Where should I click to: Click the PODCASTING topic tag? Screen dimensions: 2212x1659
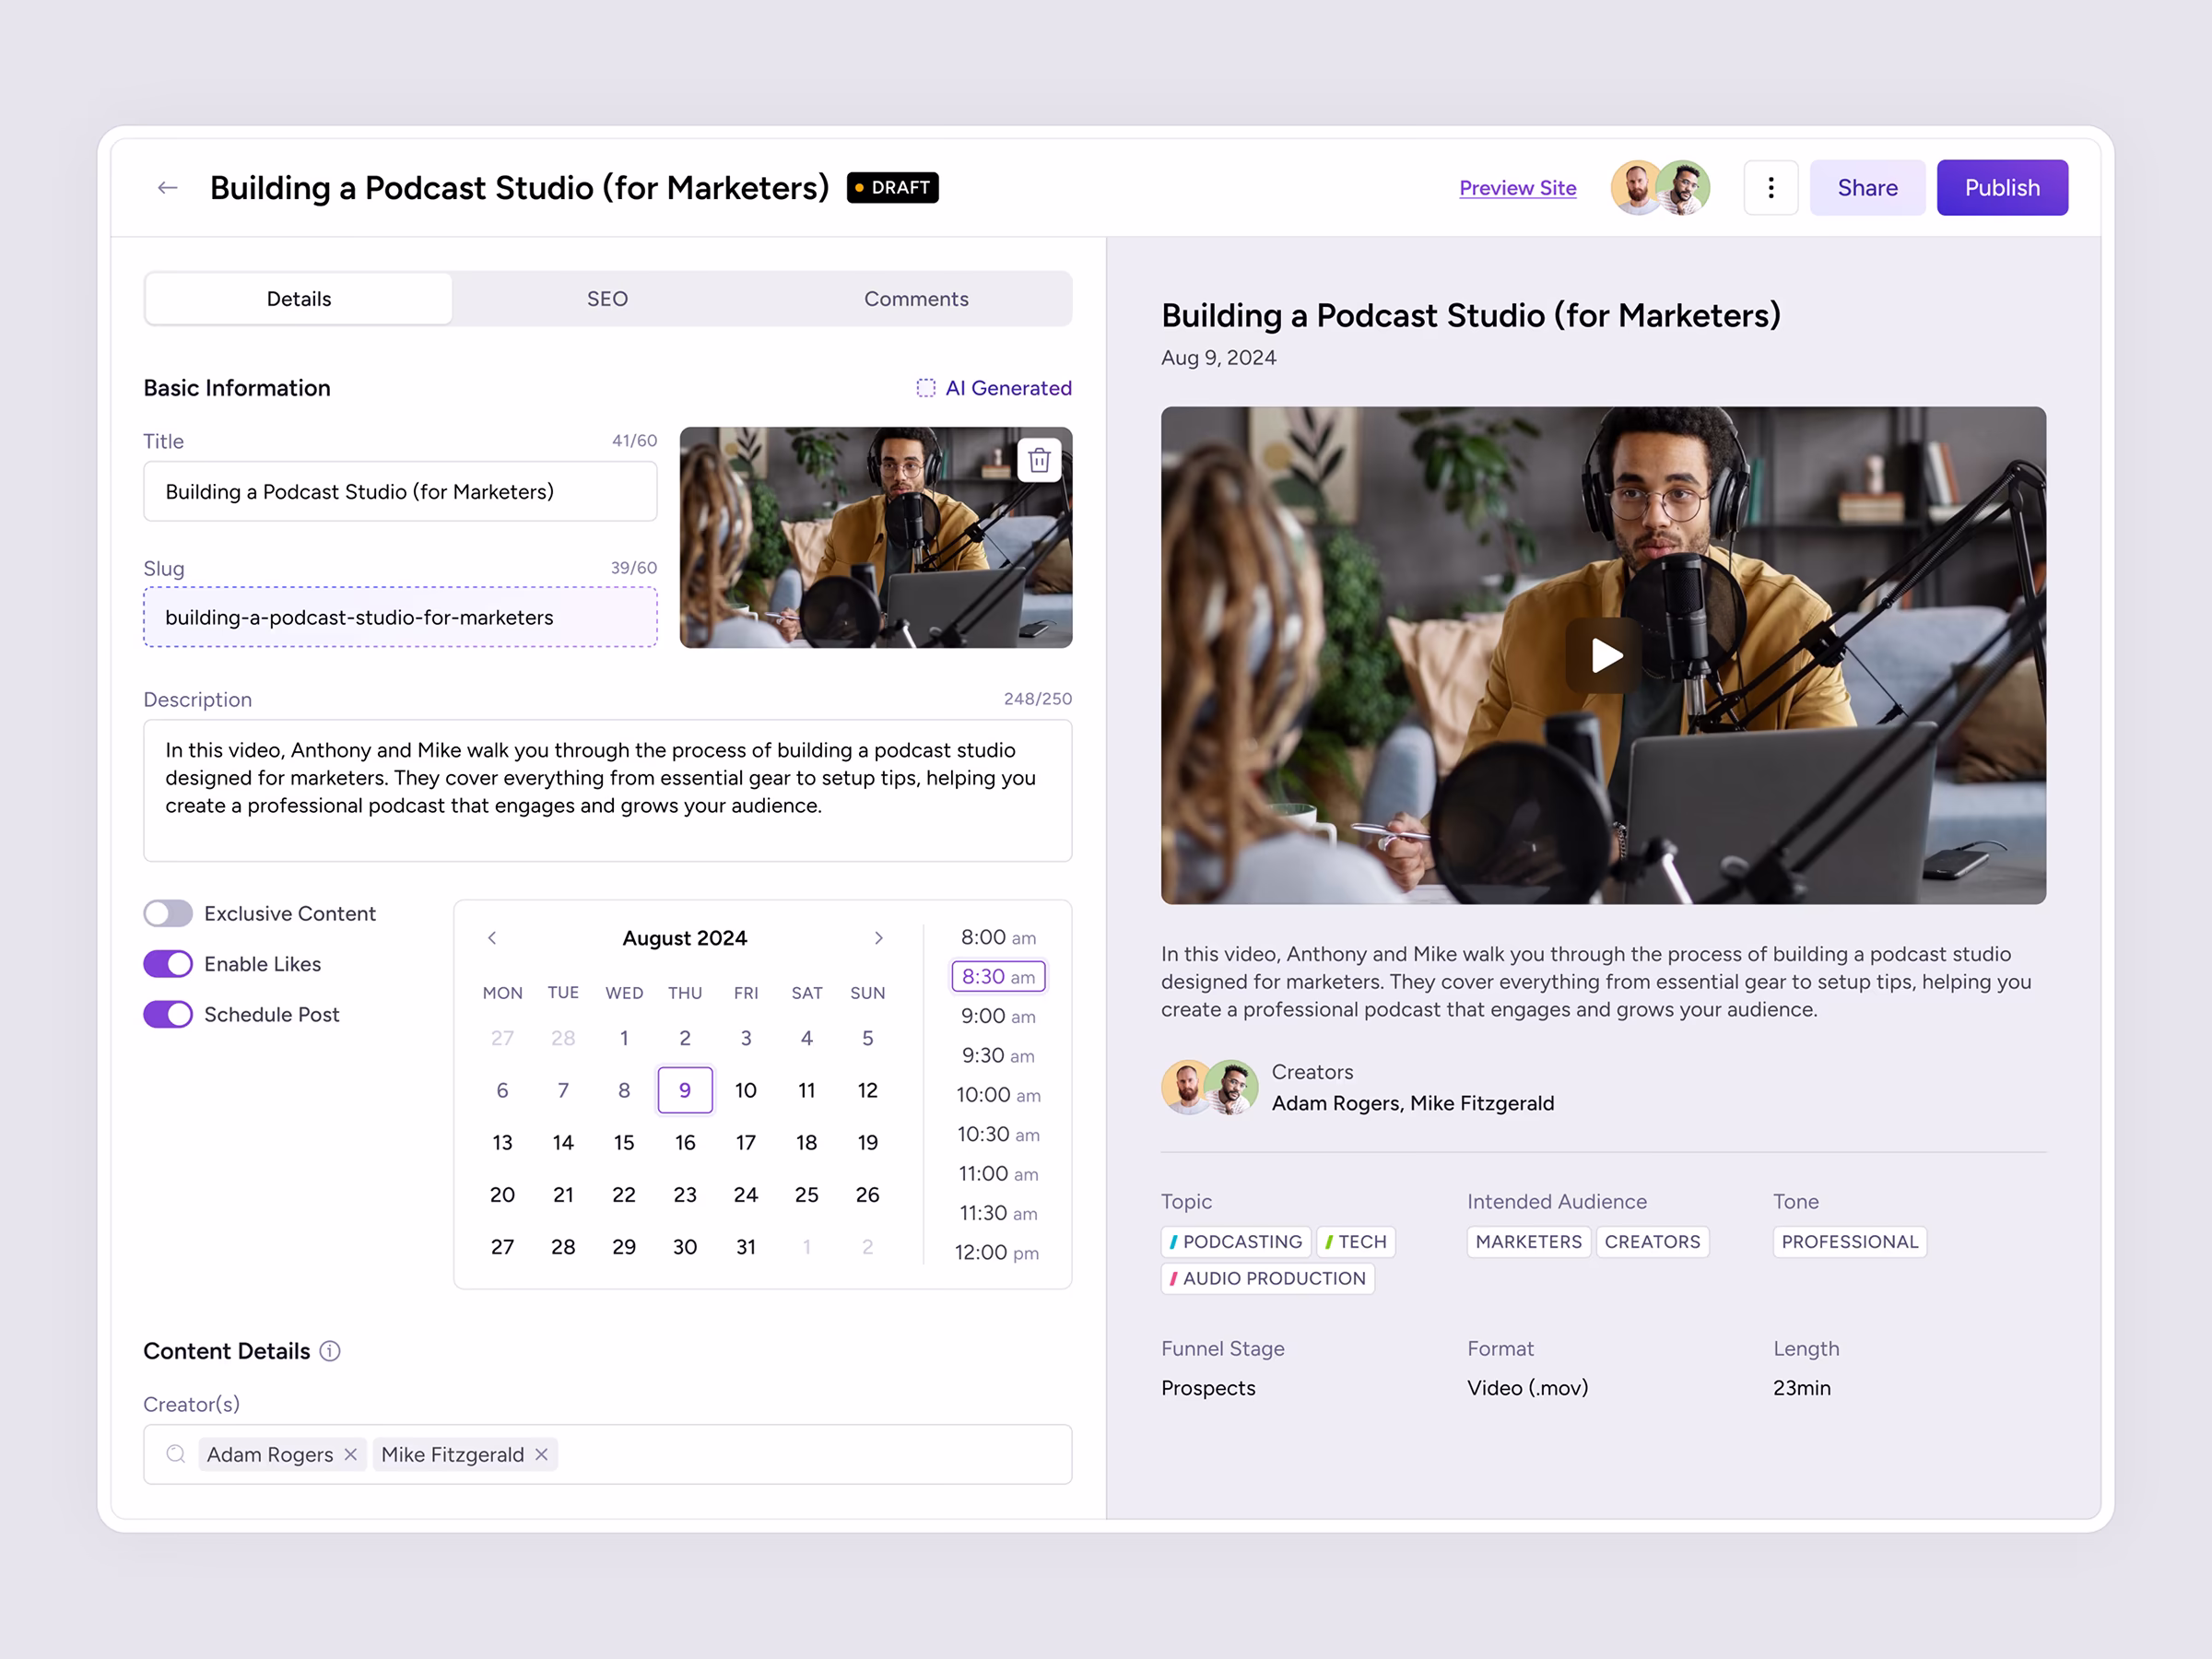point(1236,1241)
